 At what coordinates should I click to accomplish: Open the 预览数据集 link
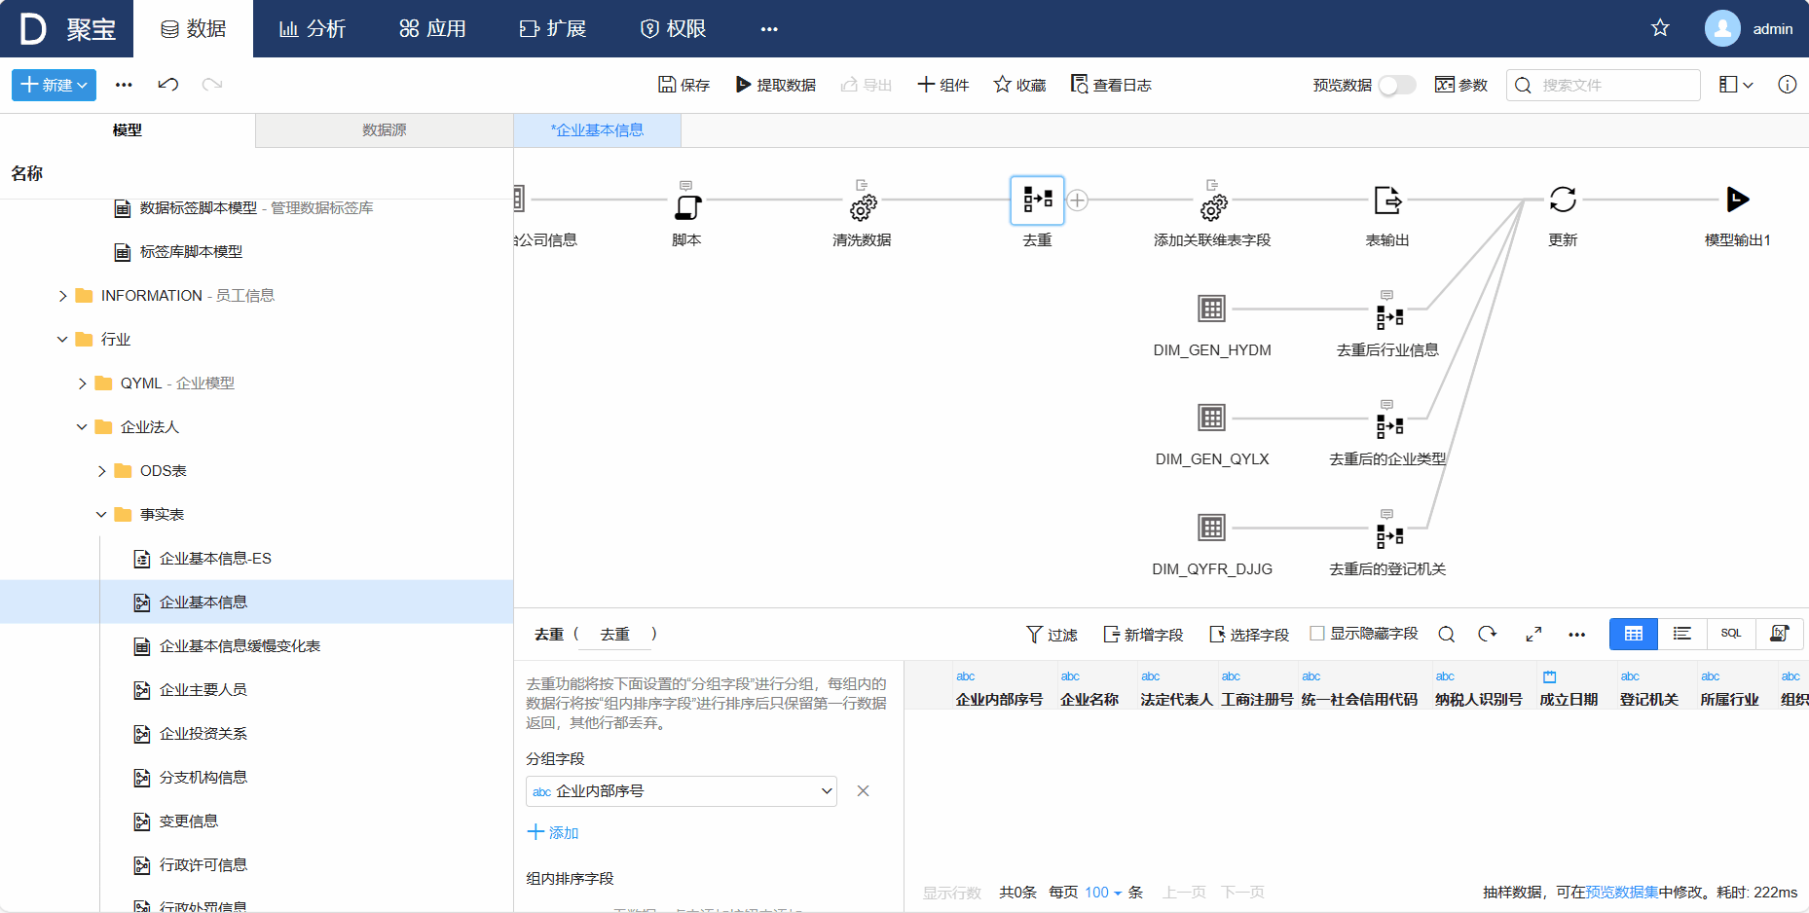1622,892
